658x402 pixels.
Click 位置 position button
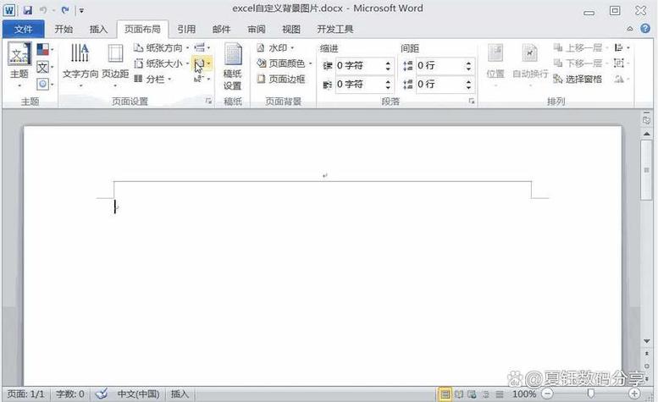click(x=495, y=65)
